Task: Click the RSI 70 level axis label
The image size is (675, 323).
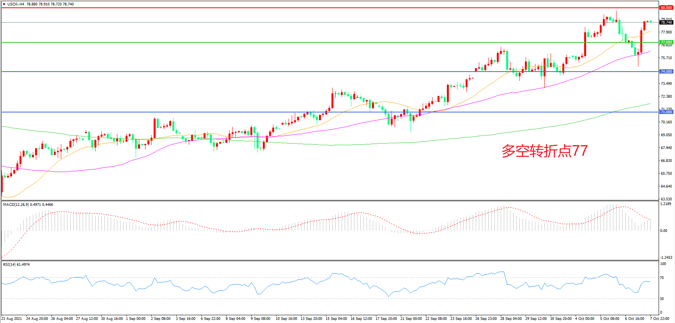Action: click(x=662, y=278)
